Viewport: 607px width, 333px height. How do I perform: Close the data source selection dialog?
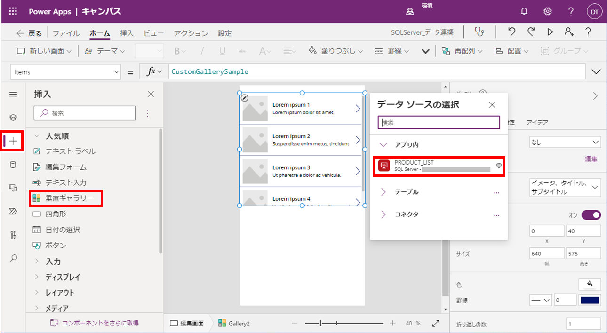click(492, 104)
